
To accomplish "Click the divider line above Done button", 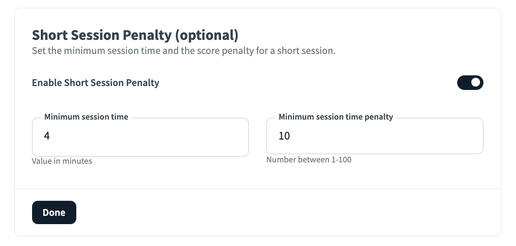I will click(x=258, y=189).
